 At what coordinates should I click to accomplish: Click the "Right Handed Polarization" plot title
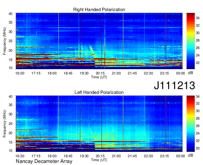click(99, 10)
